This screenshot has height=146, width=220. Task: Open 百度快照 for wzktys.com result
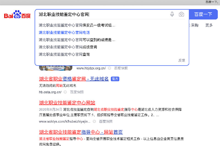point(106,122)
